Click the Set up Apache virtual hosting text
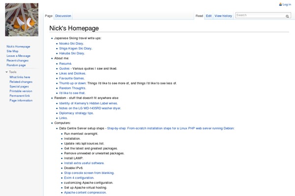This screenshot has width=295, height=196. click(x=86, y=188)
